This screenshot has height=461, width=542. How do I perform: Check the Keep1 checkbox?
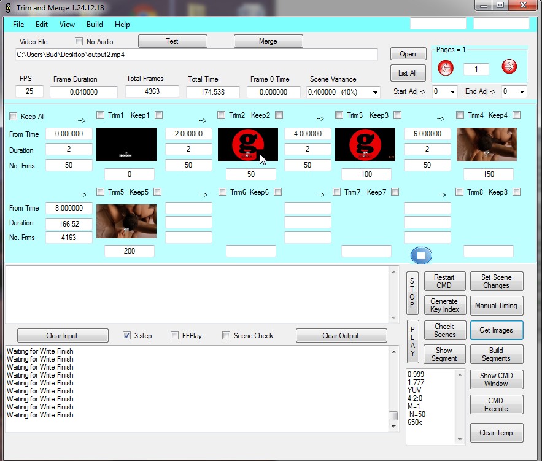(158, 115)
